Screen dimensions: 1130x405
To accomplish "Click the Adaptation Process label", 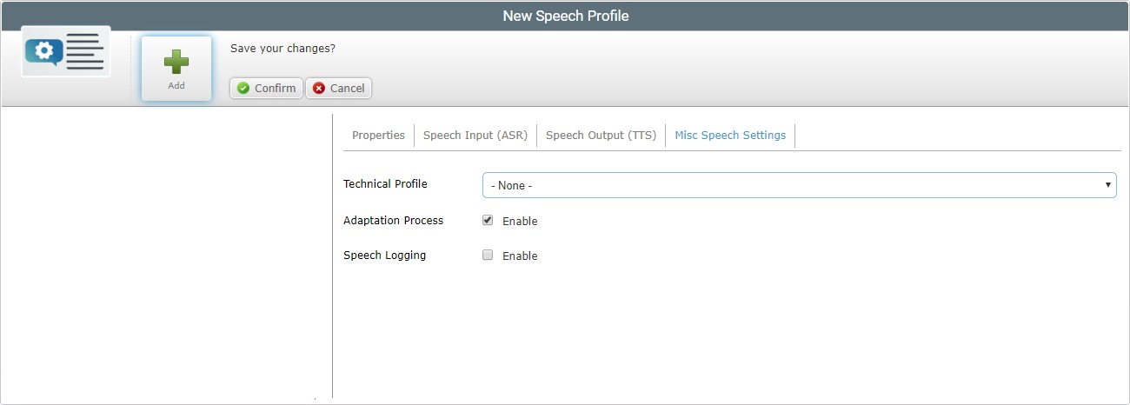I will [393, 221].
